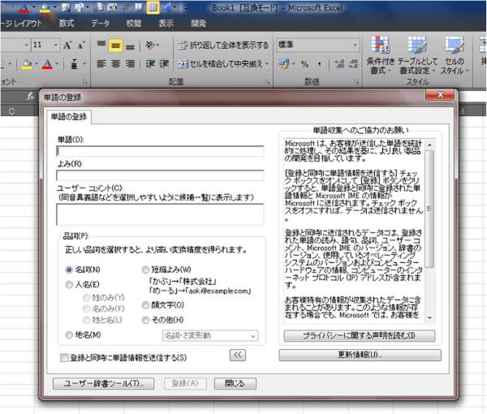Image resolution: width=487 pixels, height=414 pixels.
Task: Click into the 単語(D) input field
Action: coord(160,151)
